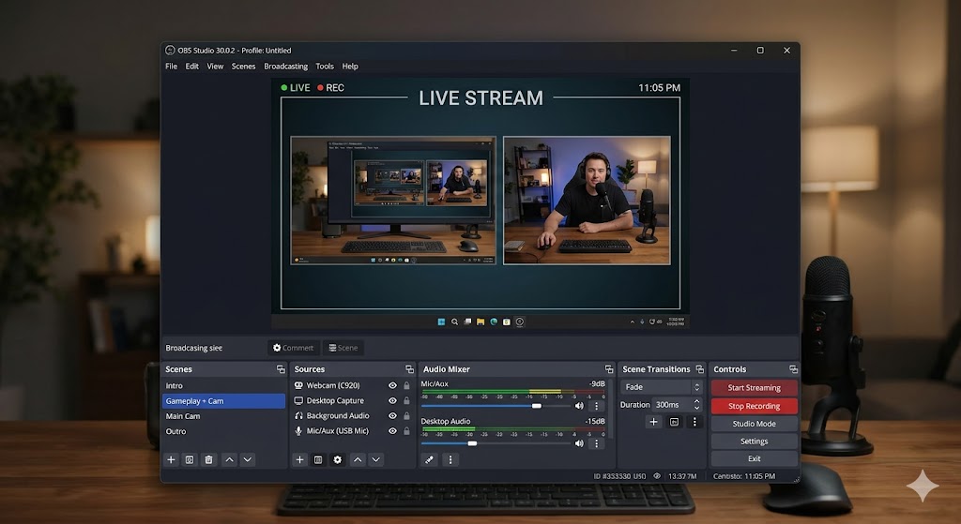
Task: Click the Exit button
Action: point(755,458)
